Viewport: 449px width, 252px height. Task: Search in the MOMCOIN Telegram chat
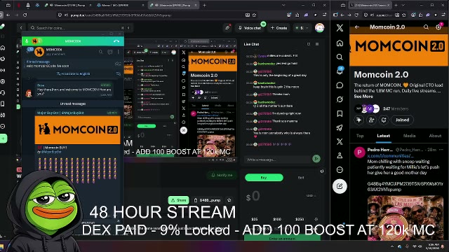(100, 52)
